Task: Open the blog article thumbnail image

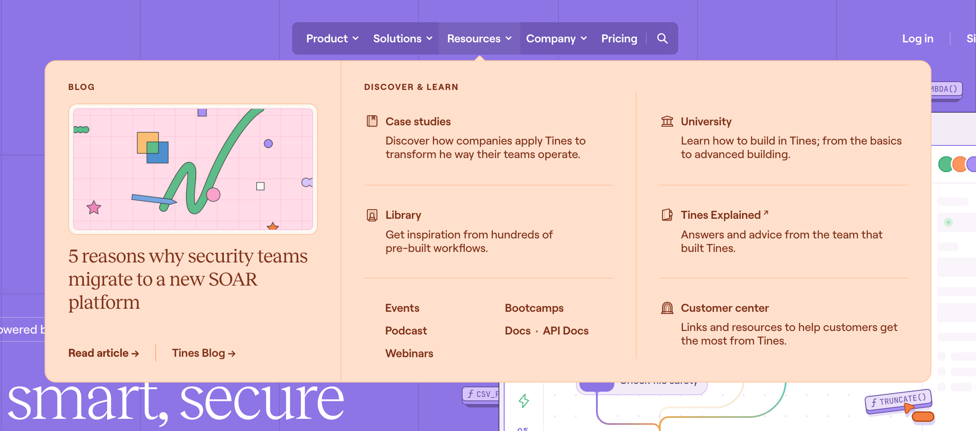Action: [193, 169]
